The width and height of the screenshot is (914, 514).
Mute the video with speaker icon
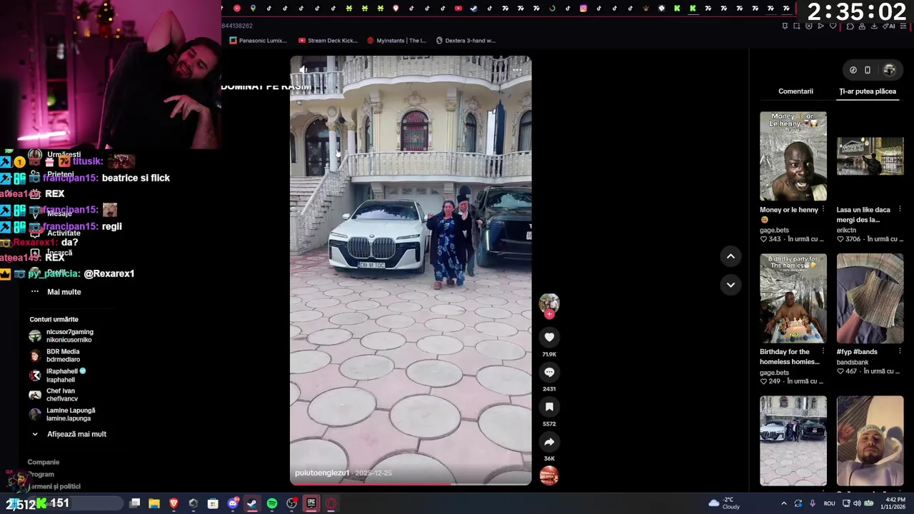303,69
